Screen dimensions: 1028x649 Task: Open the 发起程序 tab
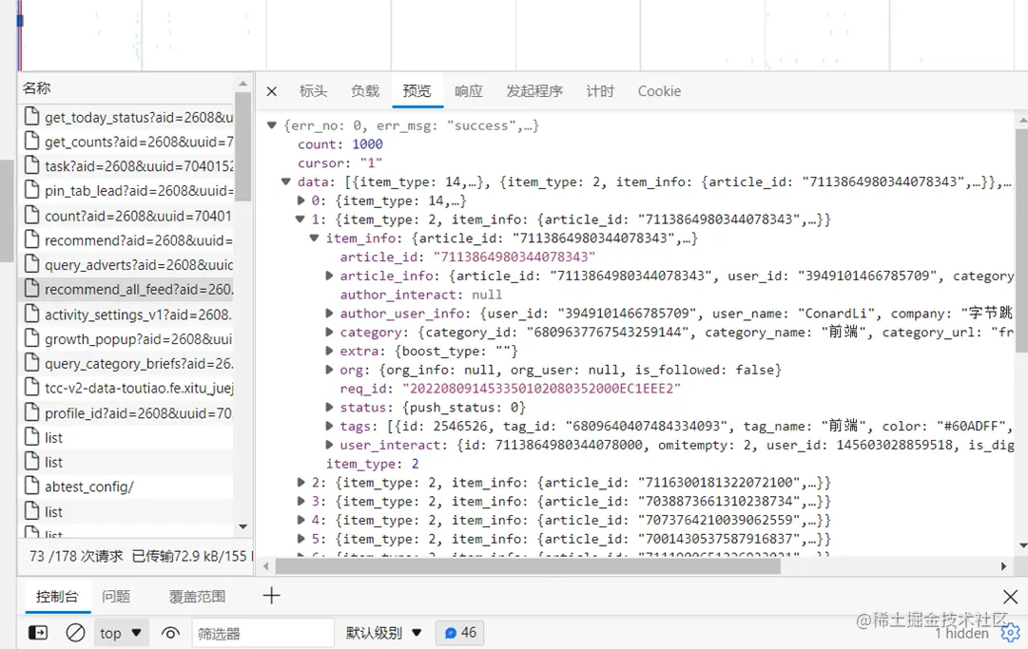coord(534,91)
